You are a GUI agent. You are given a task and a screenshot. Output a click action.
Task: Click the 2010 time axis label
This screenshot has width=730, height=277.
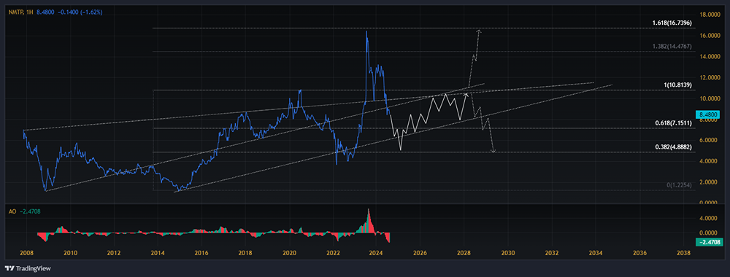[70, 253]
